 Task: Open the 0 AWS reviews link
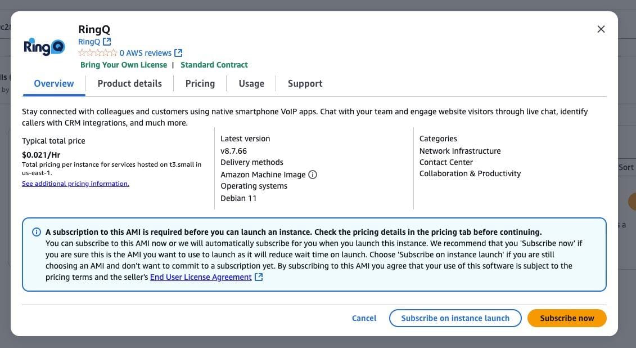[145, 53]
